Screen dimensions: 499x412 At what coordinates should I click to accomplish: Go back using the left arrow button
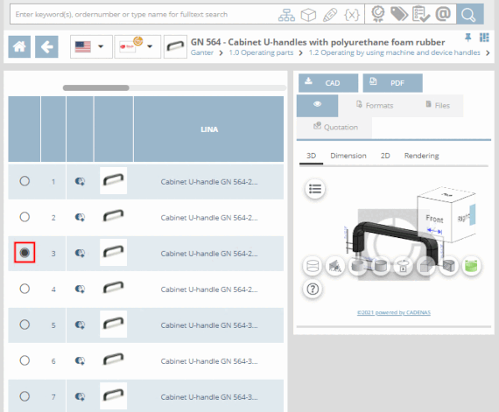46,46
